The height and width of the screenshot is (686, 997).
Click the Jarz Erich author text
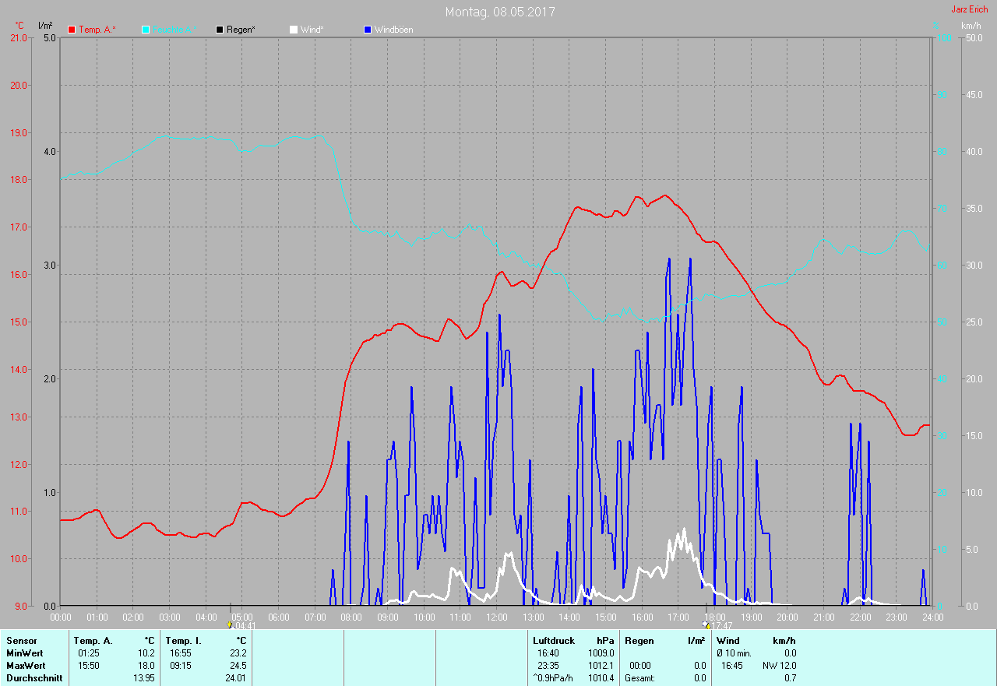[969, 9]
